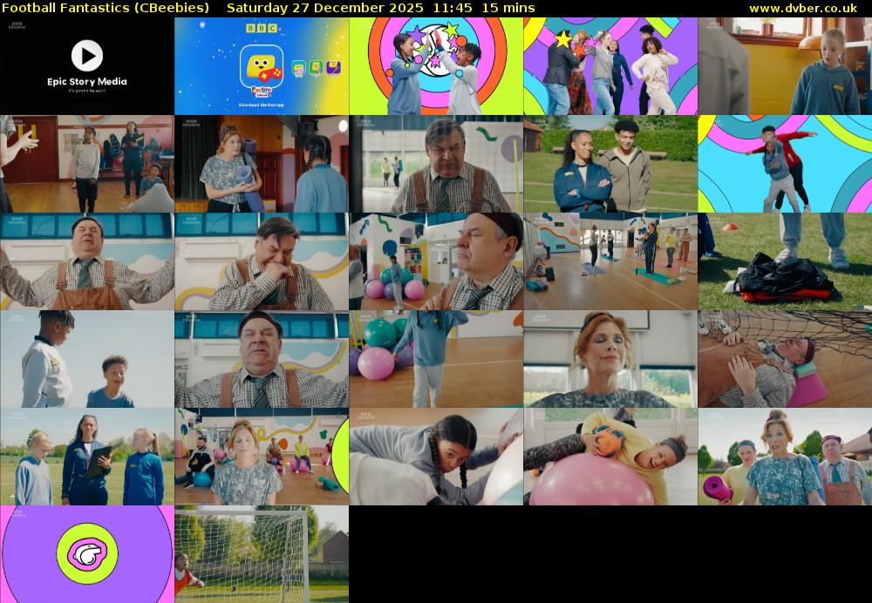Click the BBC logo in the app promo
This screenshot has width=872, height=603.
(x=261, y=29)
